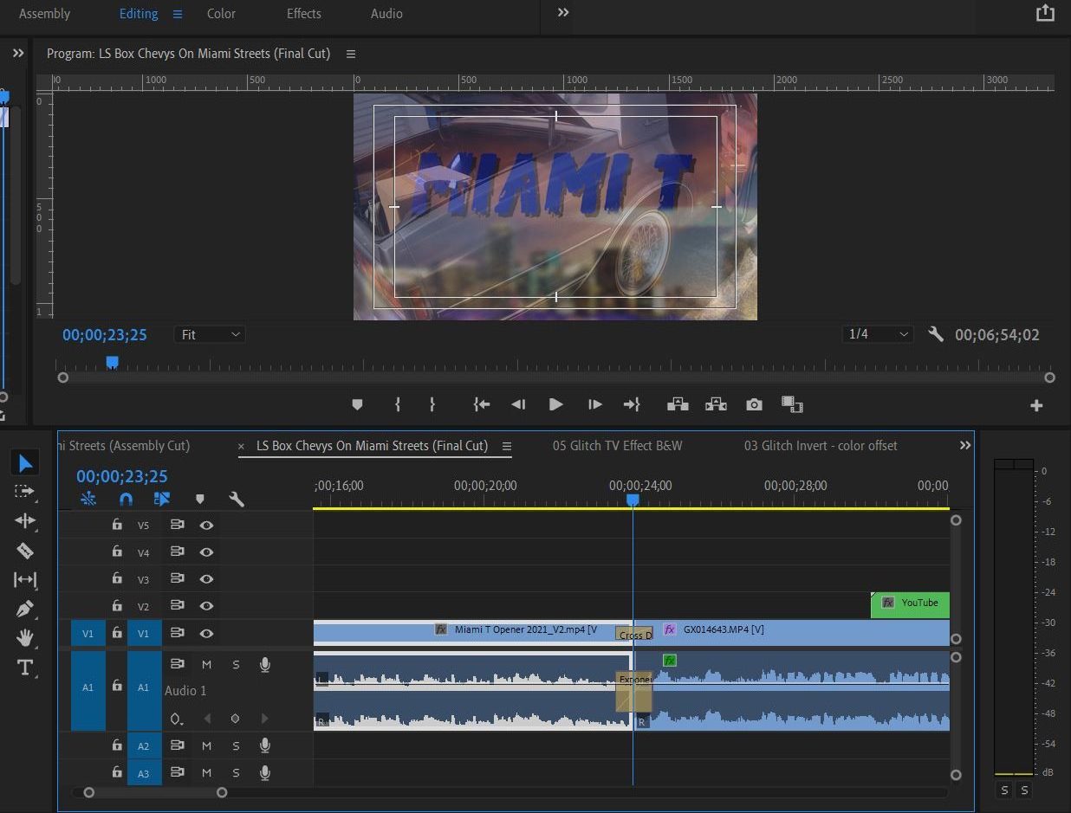Select the Track Select Forward tool
1071x813 pixels.
pos(25,492)
